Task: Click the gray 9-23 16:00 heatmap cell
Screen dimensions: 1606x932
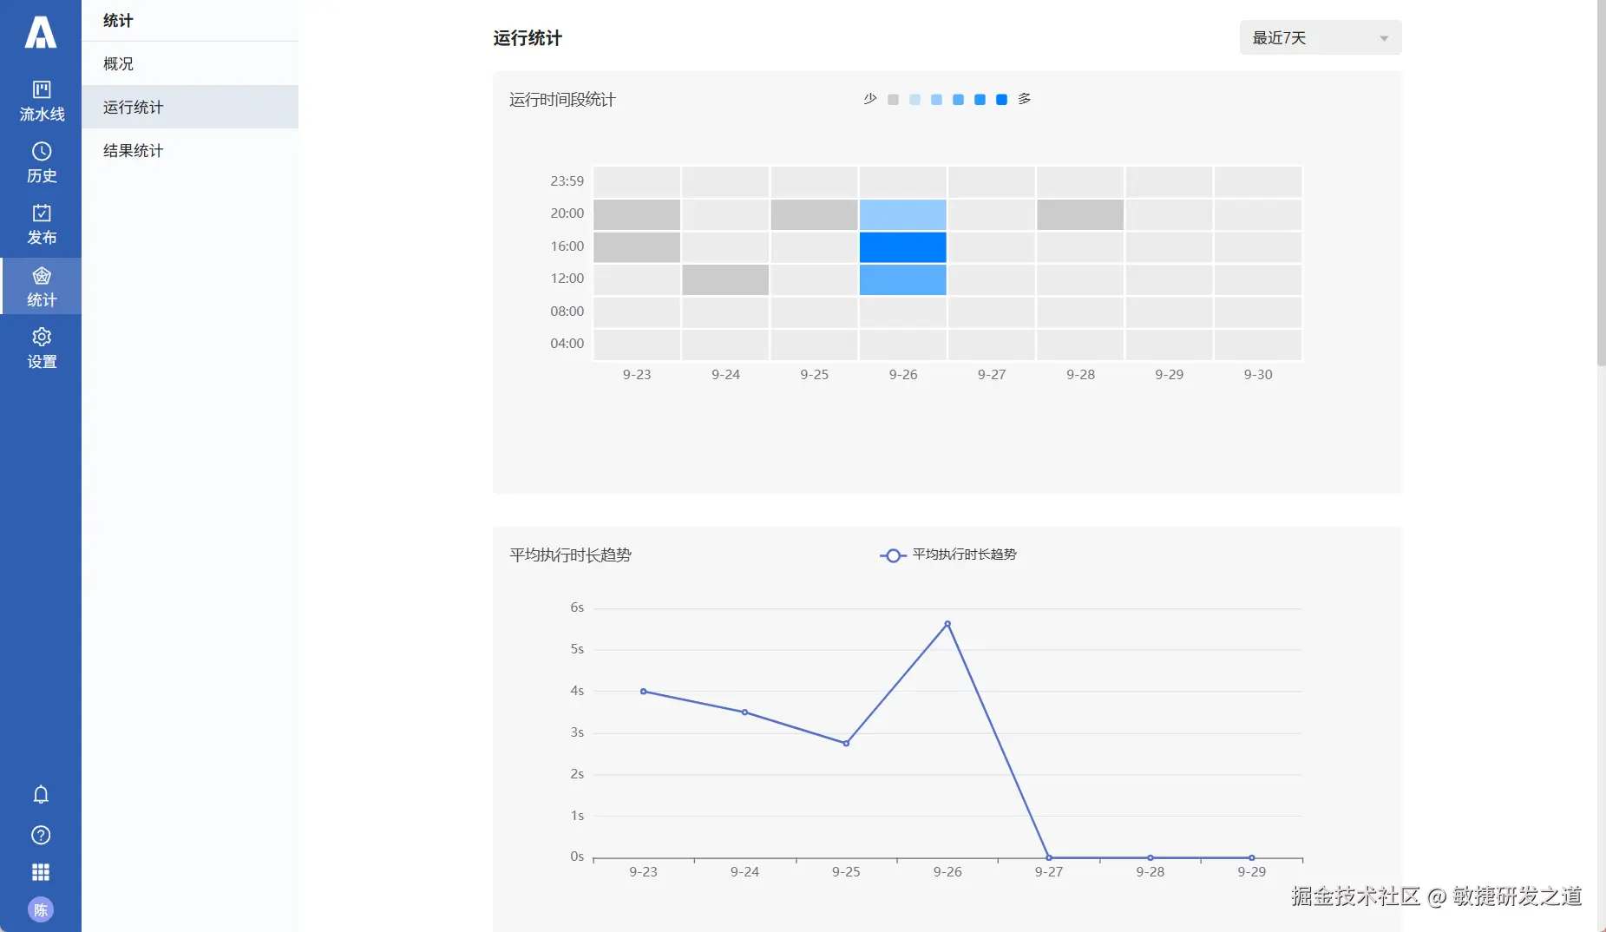Action: click(x=637, y=247)
